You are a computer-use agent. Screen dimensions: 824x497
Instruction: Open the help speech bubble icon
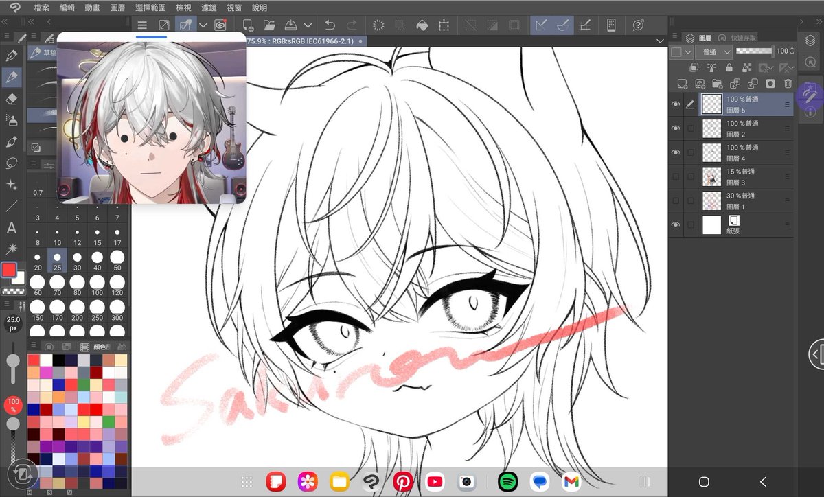[x=638, y=25]
